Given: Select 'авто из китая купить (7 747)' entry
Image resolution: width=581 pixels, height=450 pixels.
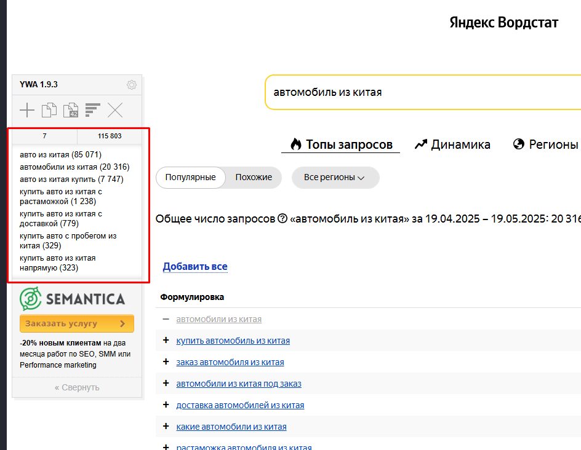Looking at the screenshot, I should tap(71, 179).
